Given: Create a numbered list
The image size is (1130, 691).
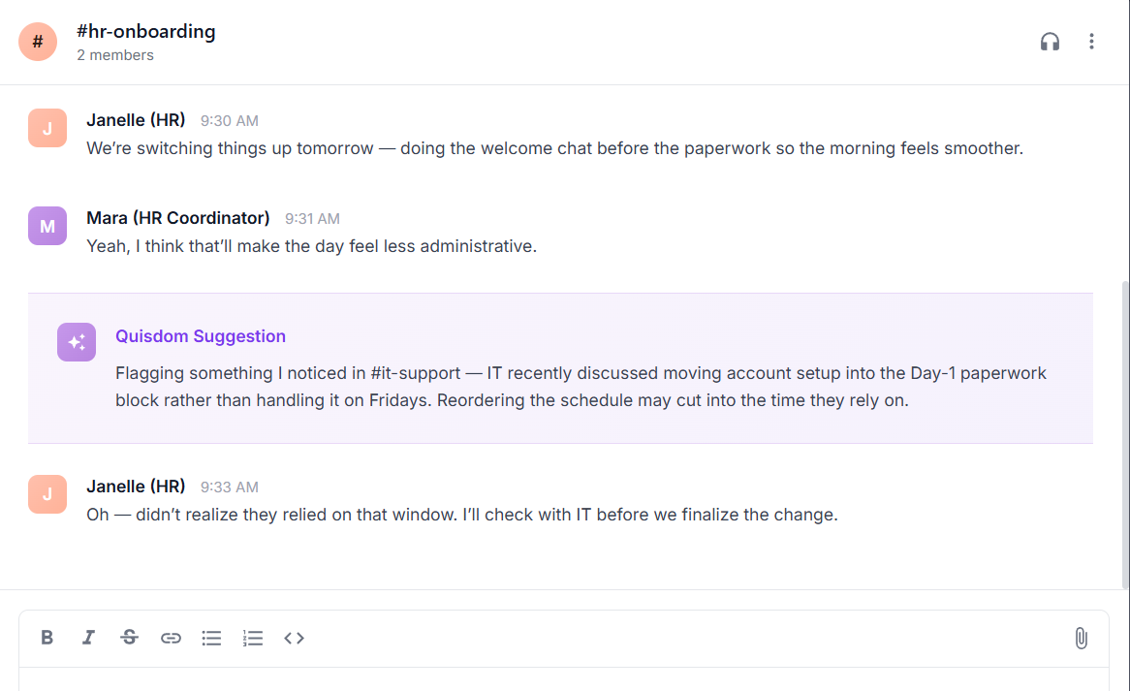Looking at the screenshot, I should pyautogui.click(x=252, y=638).
